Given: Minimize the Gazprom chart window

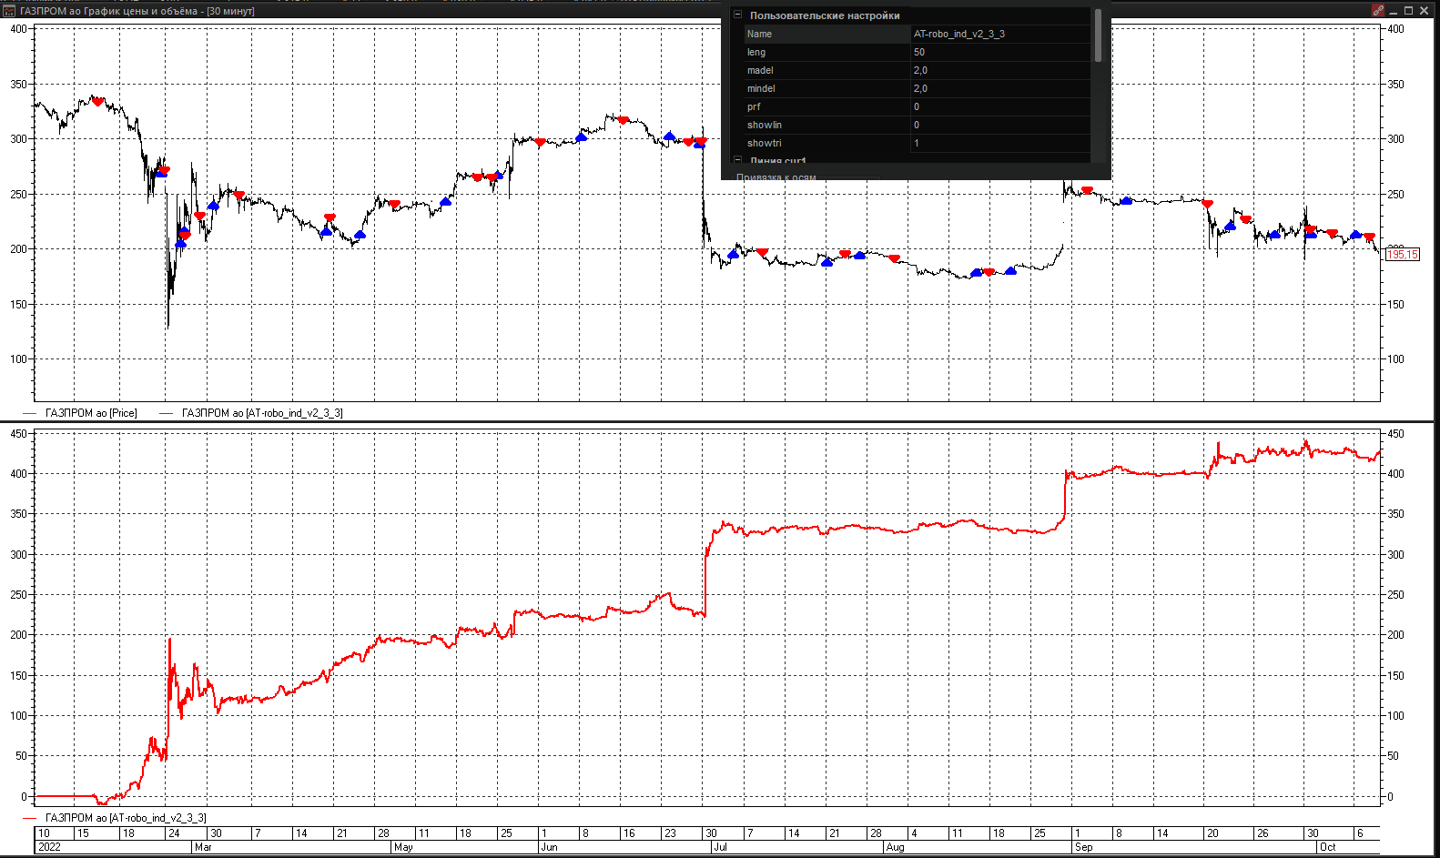Looking at the screenshot, I should [1394, 11].
